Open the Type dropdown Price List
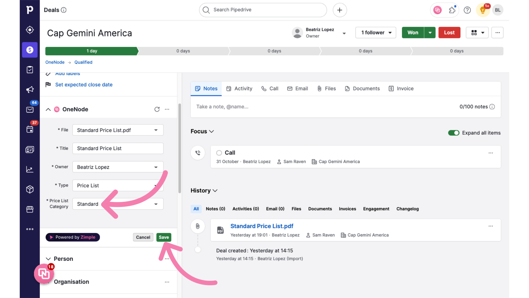Viewport: 529px width, 298px height. click(118, 185)
